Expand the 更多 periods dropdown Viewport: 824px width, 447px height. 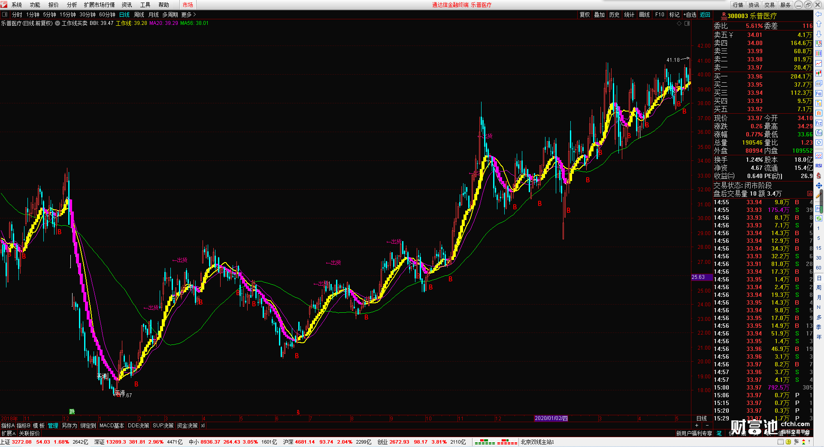[x=188, y=15]
